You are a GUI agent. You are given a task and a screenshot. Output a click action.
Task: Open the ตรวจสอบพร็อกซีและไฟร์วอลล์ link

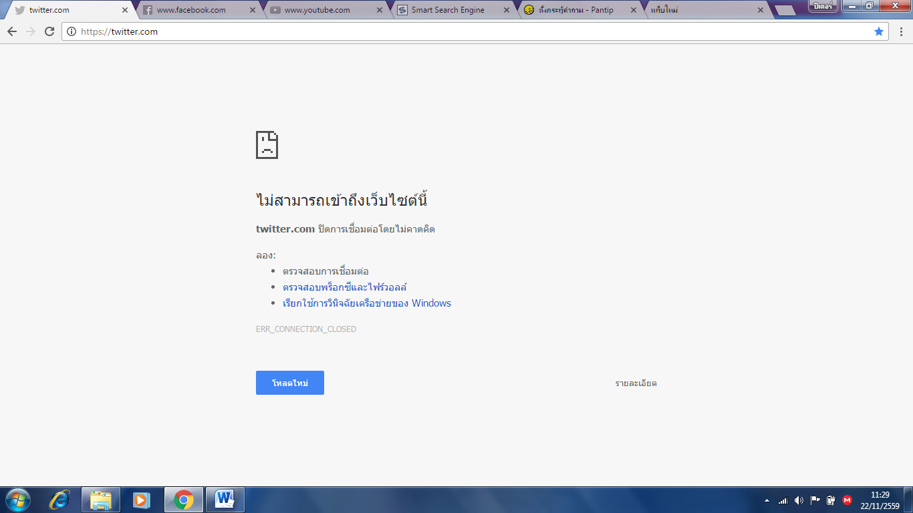(x=345, y=287)
